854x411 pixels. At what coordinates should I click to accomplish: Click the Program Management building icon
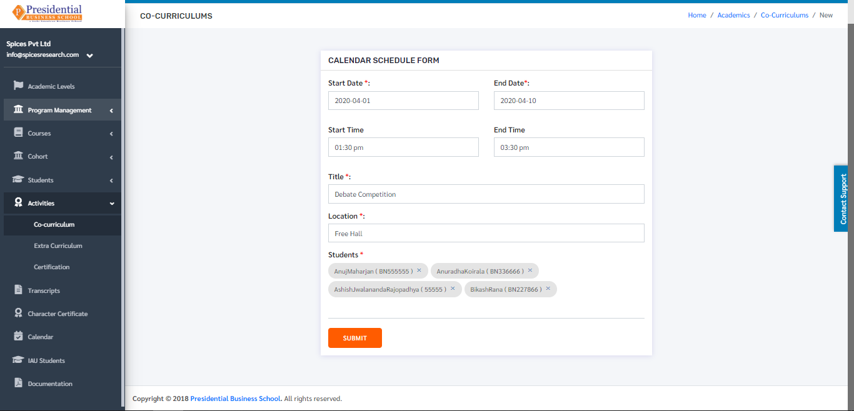[18, 109]
